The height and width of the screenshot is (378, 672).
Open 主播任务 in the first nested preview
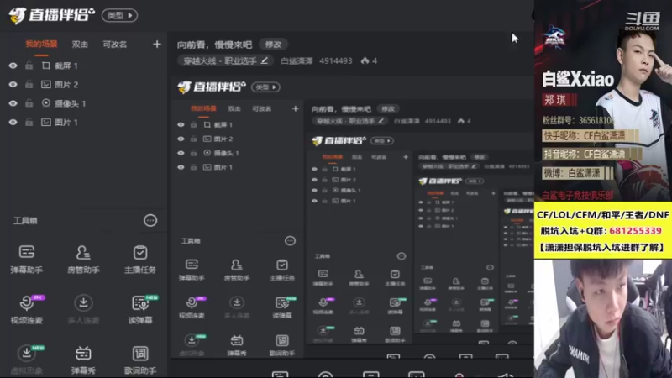pos(282,270)
